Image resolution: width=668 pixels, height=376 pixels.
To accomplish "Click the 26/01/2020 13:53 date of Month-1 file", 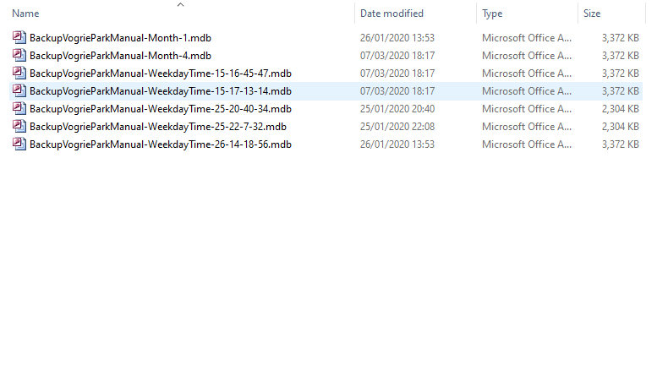I will click(397, 37).
